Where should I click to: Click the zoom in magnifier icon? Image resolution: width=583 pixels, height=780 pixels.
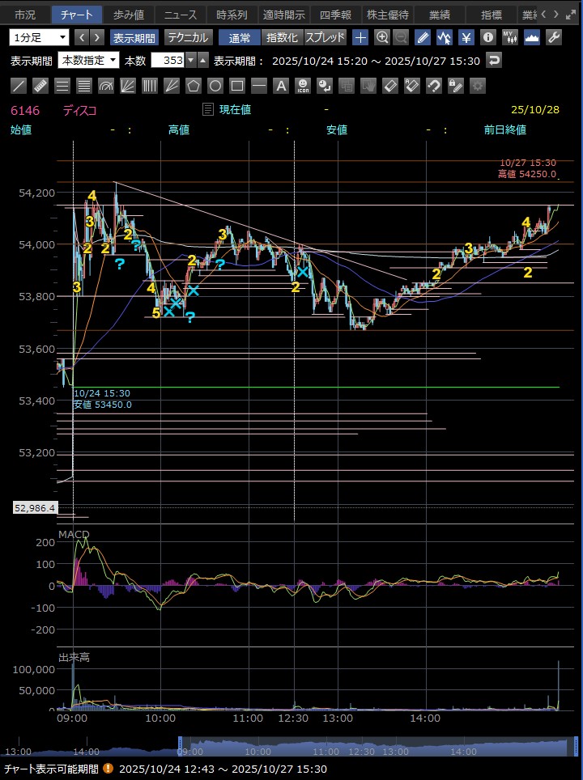[x=382, y=37]
